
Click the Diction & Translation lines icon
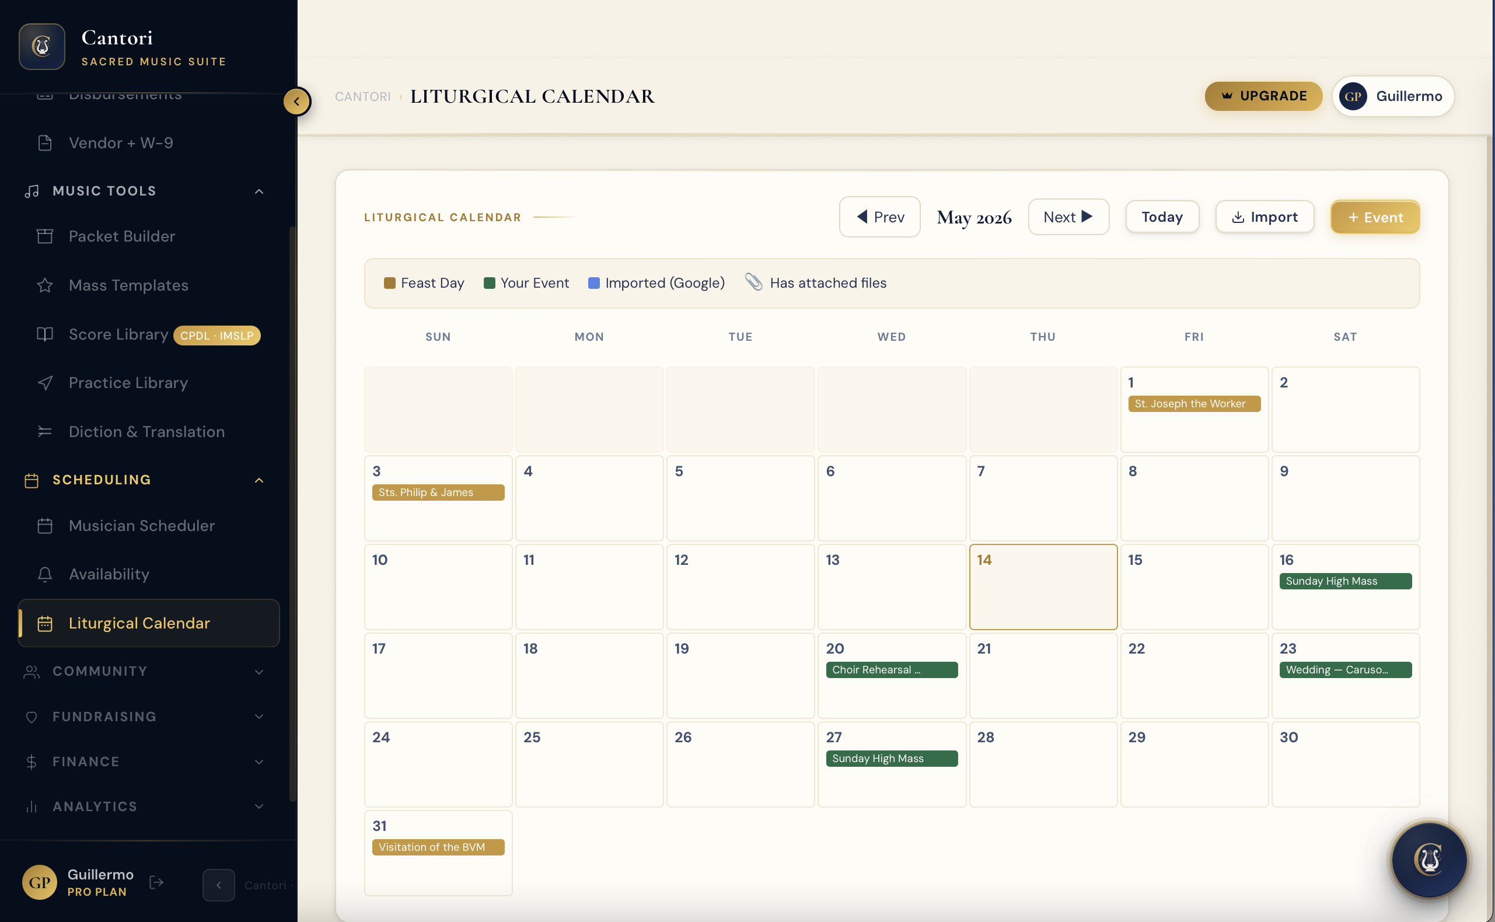(44, 432)
